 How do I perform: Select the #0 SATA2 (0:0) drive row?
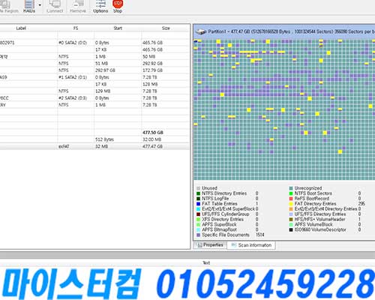point(94,43)
